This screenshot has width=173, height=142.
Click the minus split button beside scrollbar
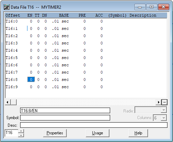pos(164,102)
